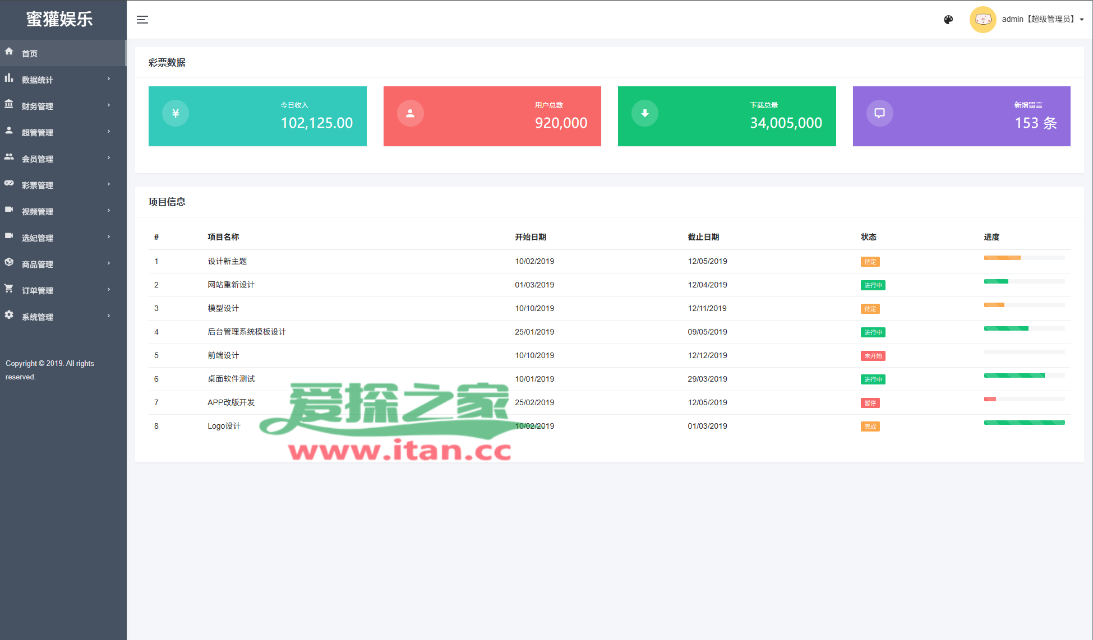The height and width of the screenshot is (640, 1093).
Task: Click the gamepad icon for 彩票管理
Action: click(9, 183)
